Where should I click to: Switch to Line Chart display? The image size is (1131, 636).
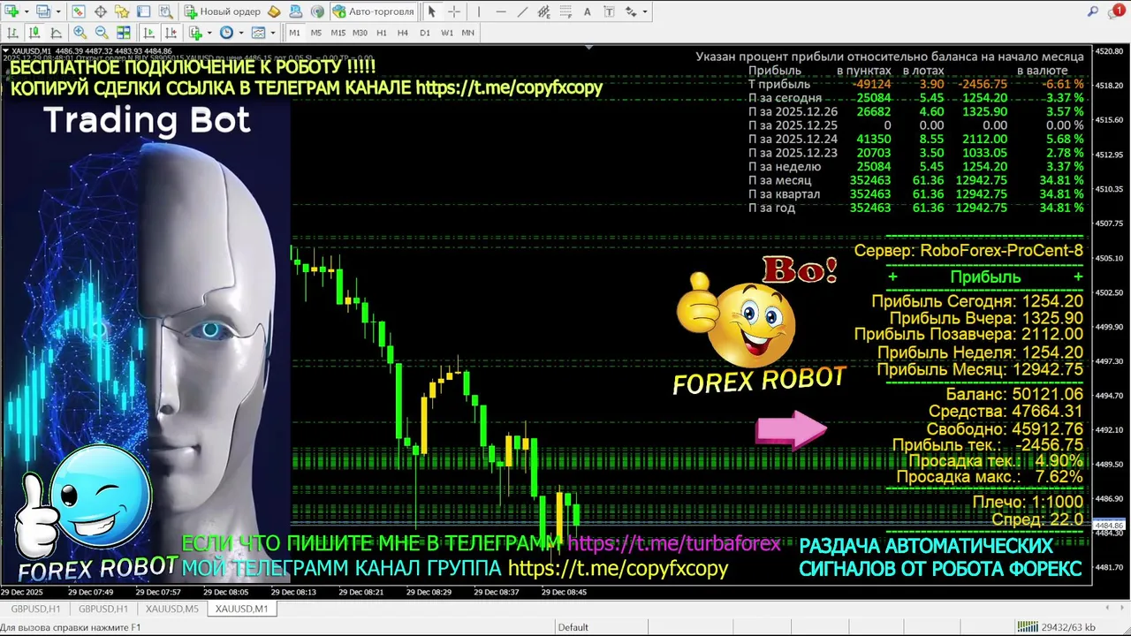click(x=56, y=33)
